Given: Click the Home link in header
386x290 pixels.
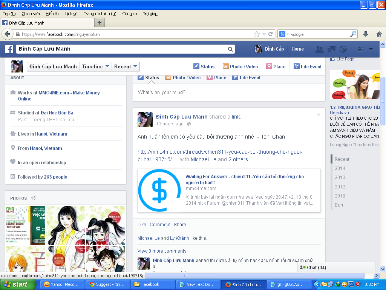Looking at the screenshot, I should tap(297, 49).
